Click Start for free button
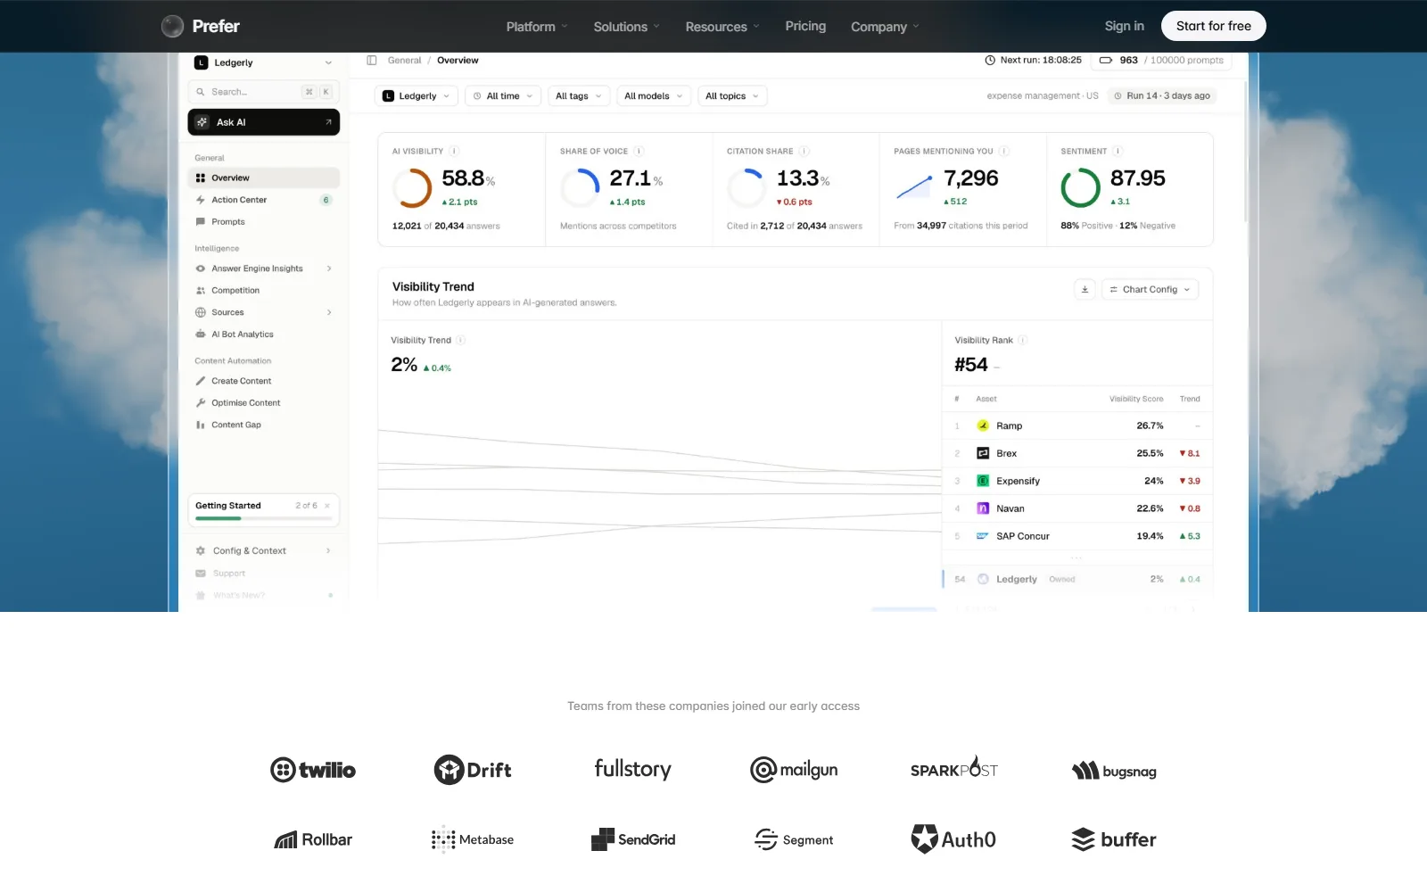The image size is (1427, 892). pos(1213,26)
